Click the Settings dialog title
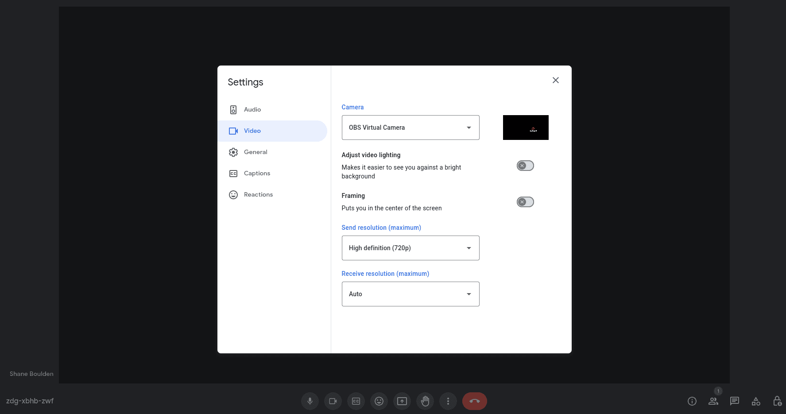The image size is (786, 414). coord(245,82)
